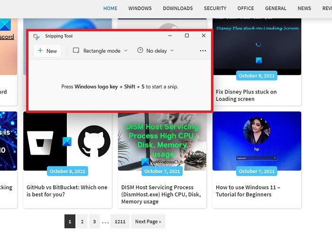Go to page 2 of articles

click(82, 222)
